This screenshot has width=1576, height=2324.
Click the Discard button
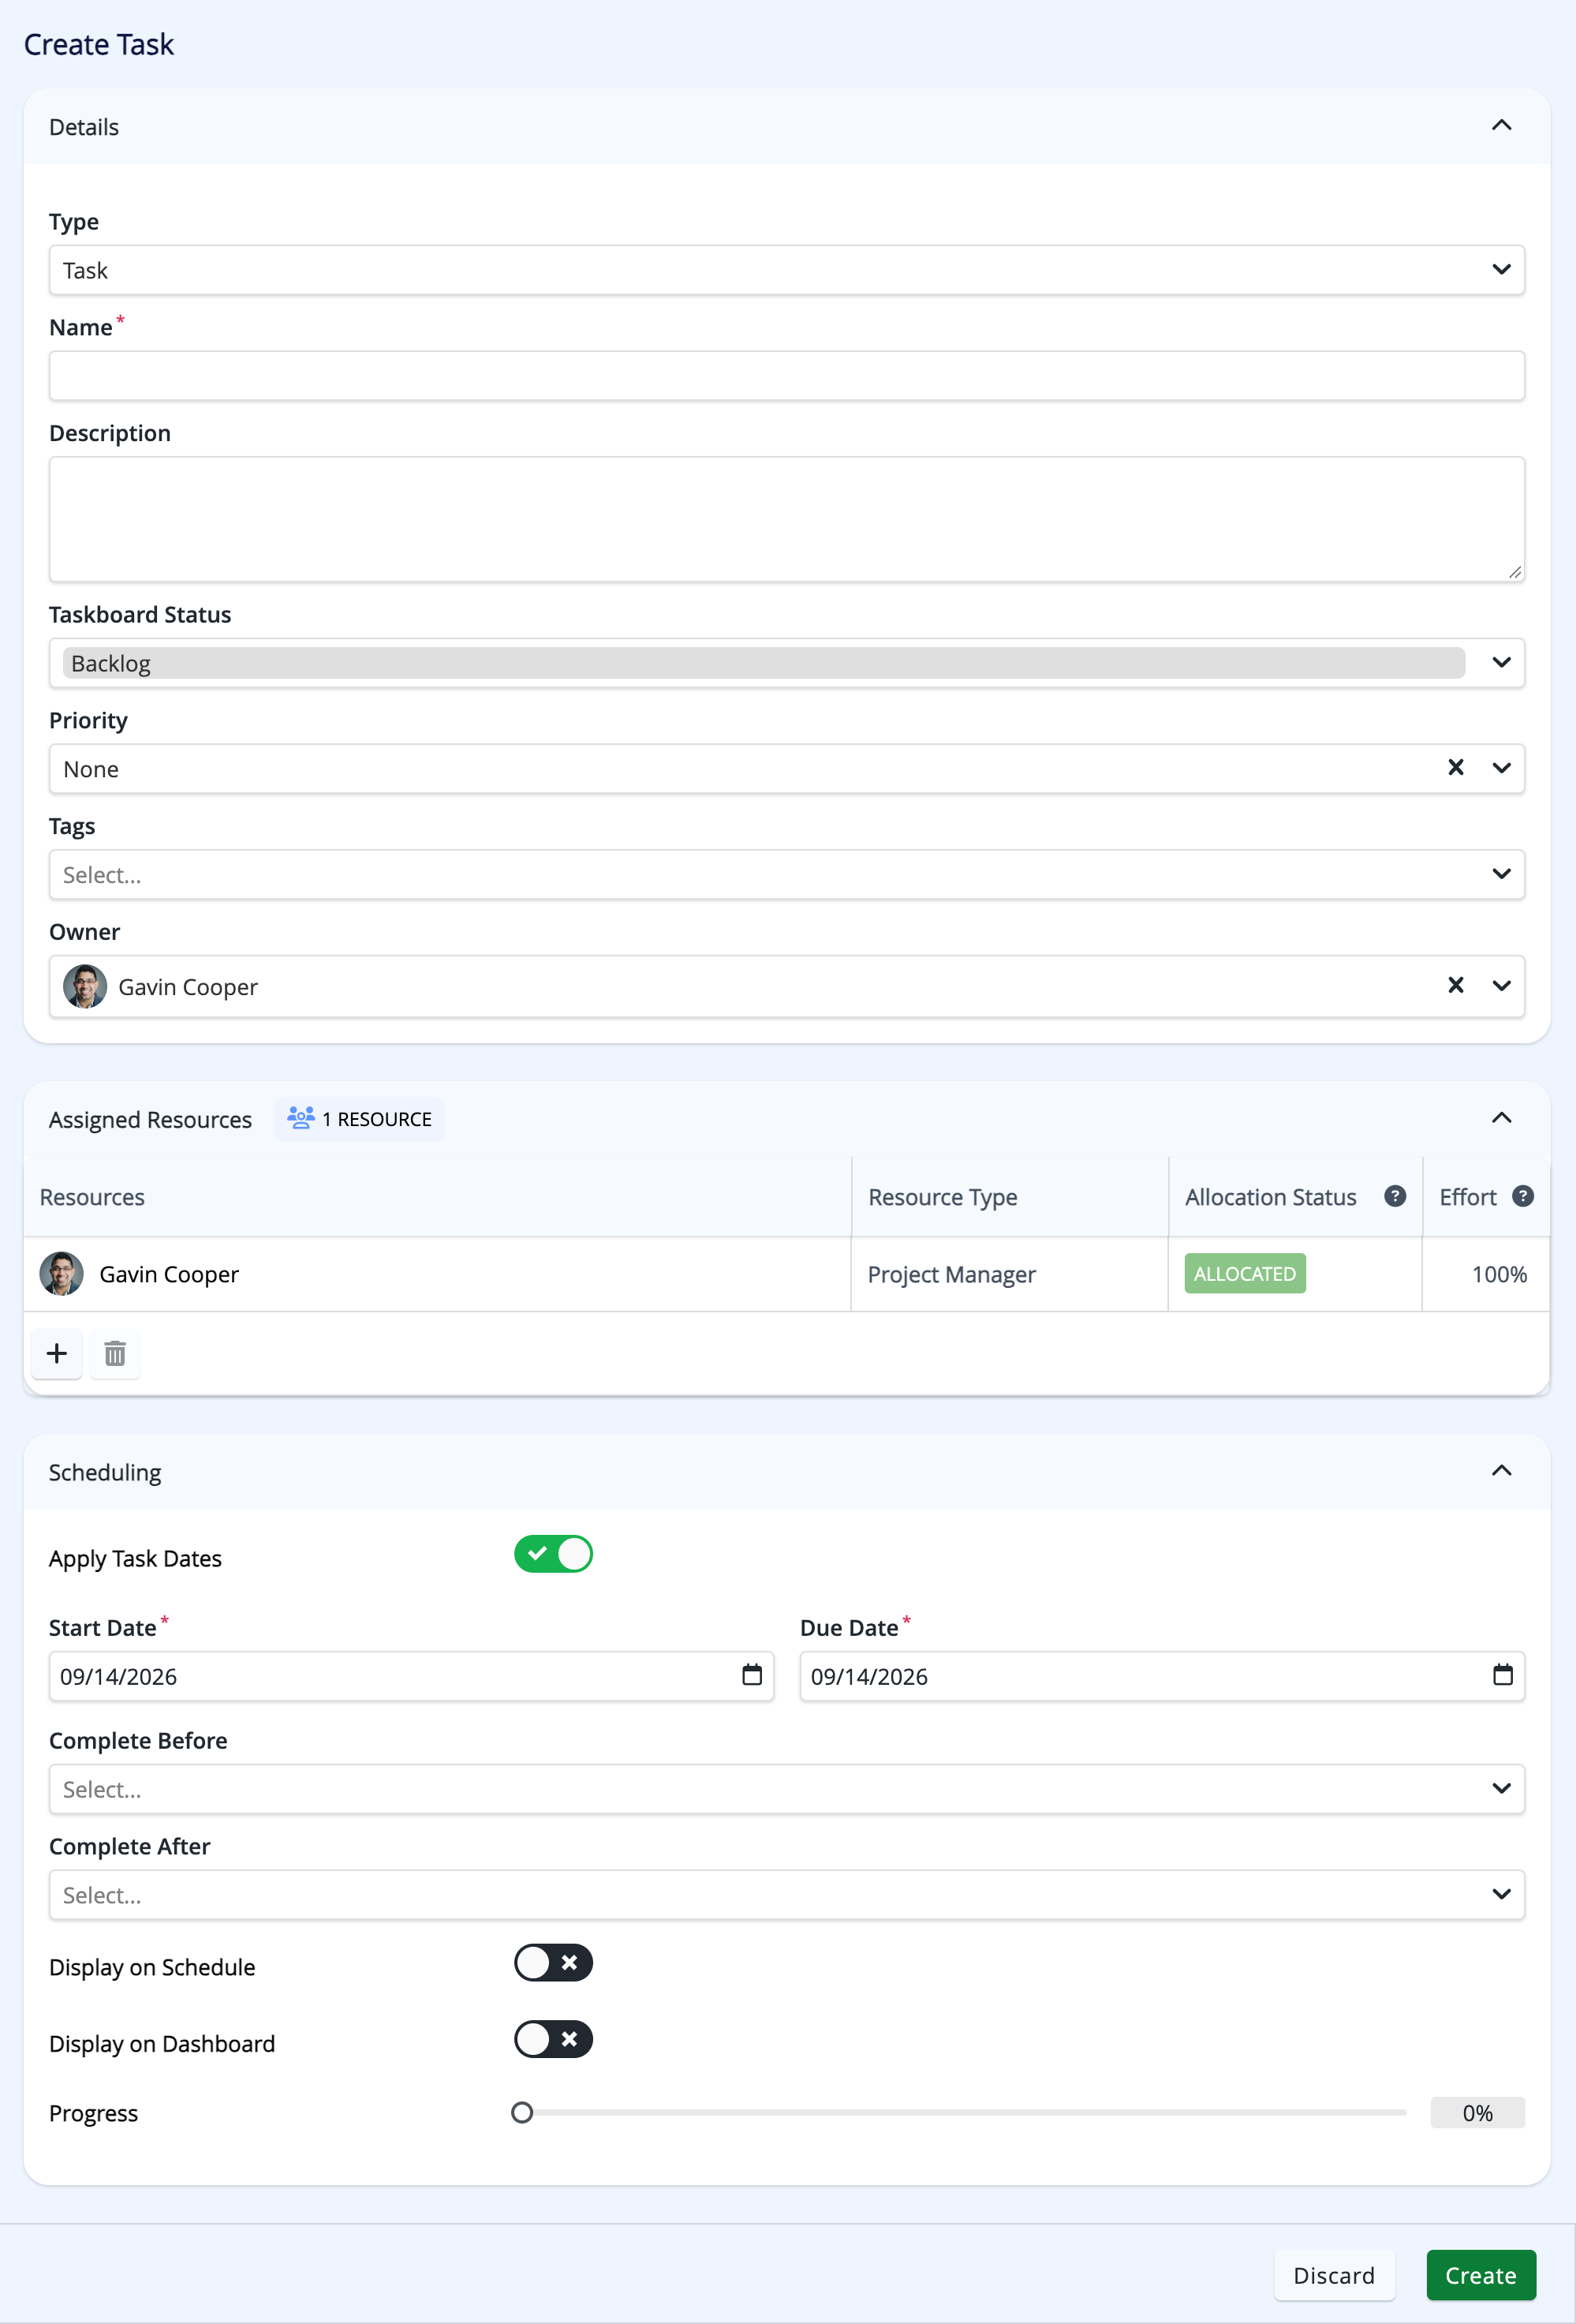pos(1333,2275)
